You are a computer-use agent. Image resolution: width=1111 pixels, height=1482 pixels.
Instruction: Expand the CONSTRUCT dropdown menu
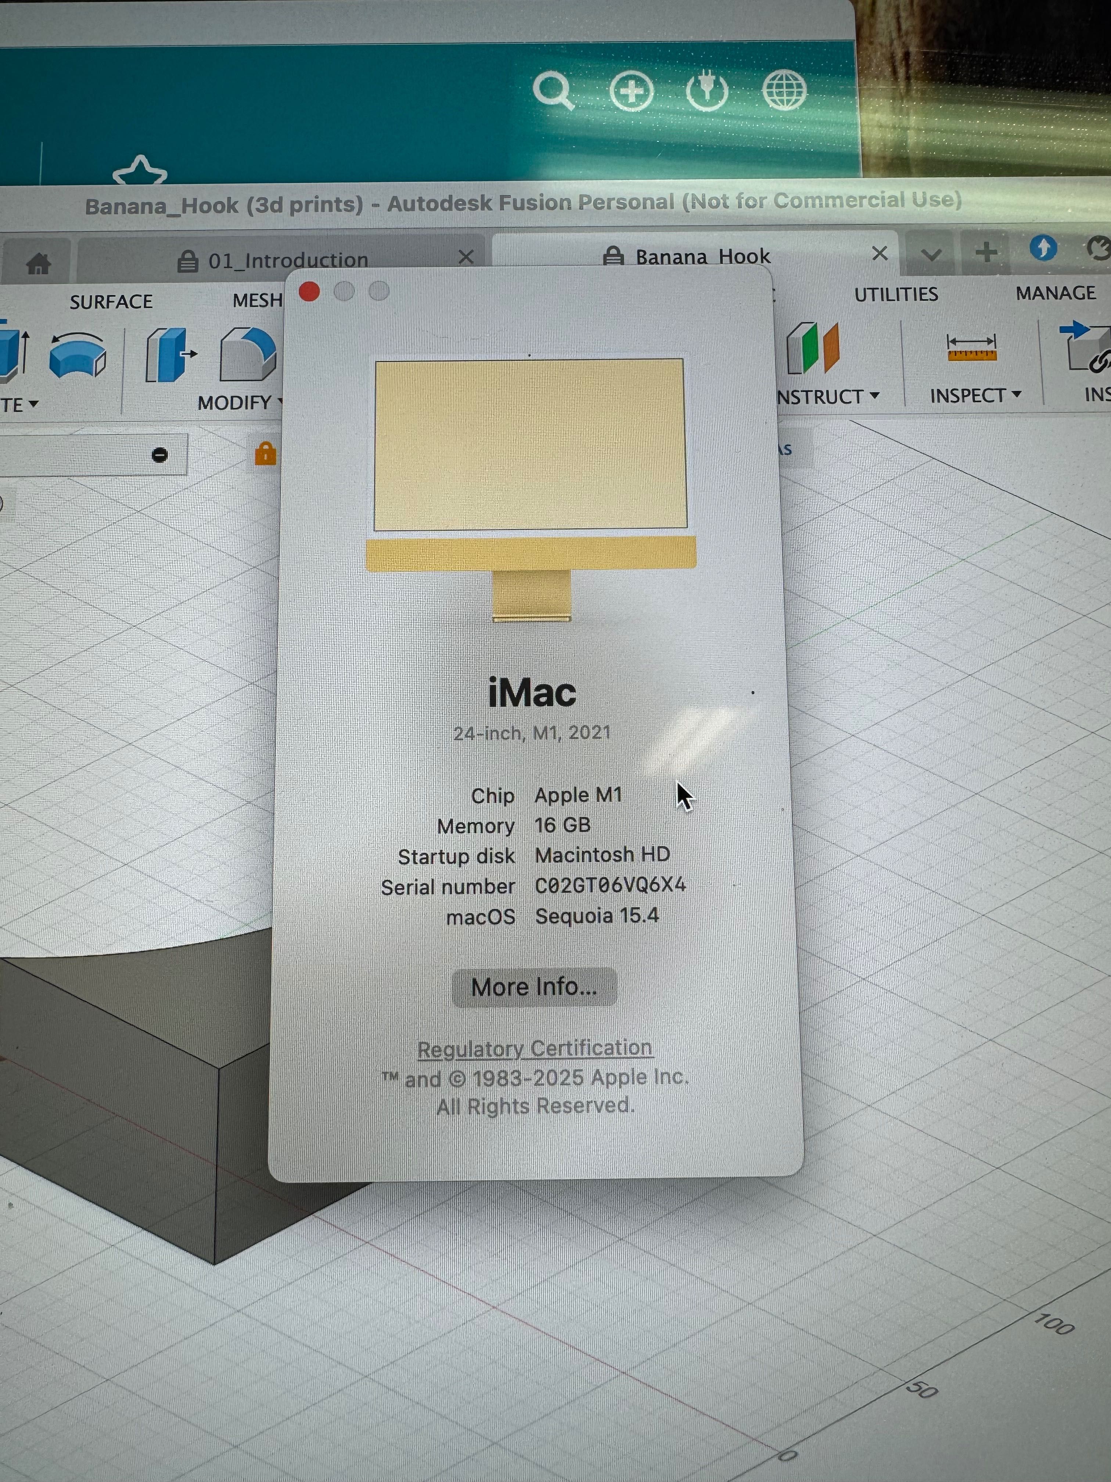tap(829, 397)
